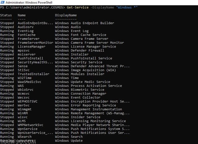Click the 'WinRM' service name
This screenshot has height=144, width=198.
(23, 113)
